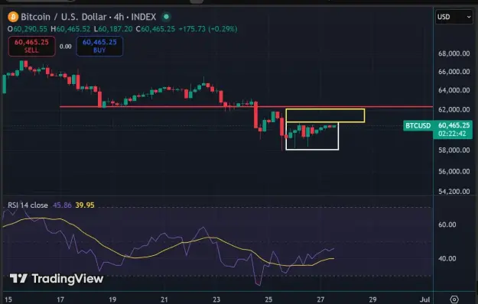The image size is (478, 304).
Task: Open the USD currency dropdown
Action: point(454,17)
